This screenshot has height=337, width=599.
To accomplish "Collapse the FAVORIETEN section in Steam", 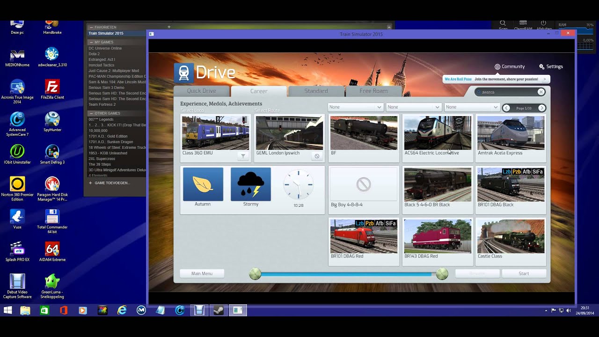I will click(91, 27).
